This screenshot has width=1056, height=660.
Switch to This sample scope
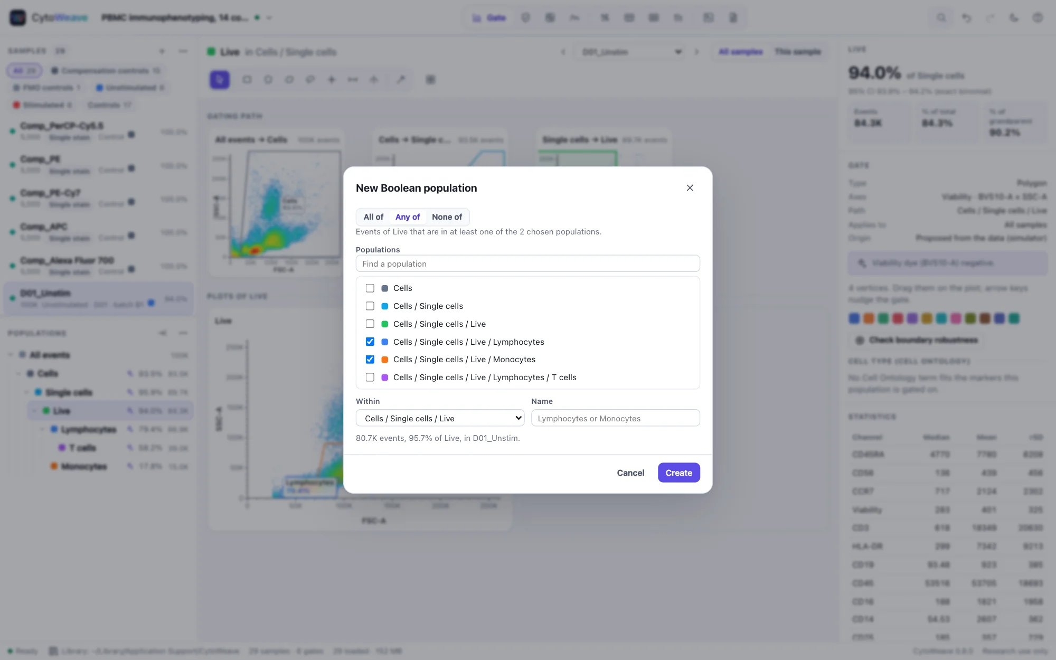798,52
